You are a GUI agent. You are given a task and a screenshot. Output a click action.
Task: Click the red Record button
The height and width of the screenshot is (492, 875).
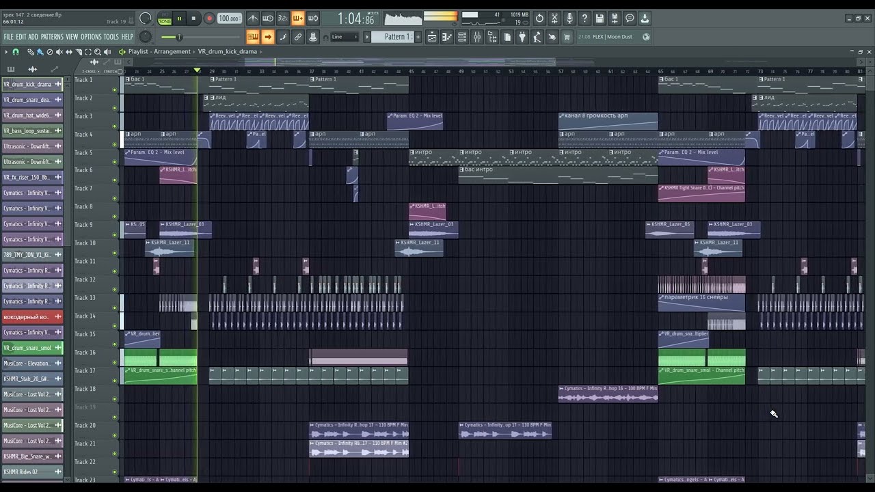[209, 18]
